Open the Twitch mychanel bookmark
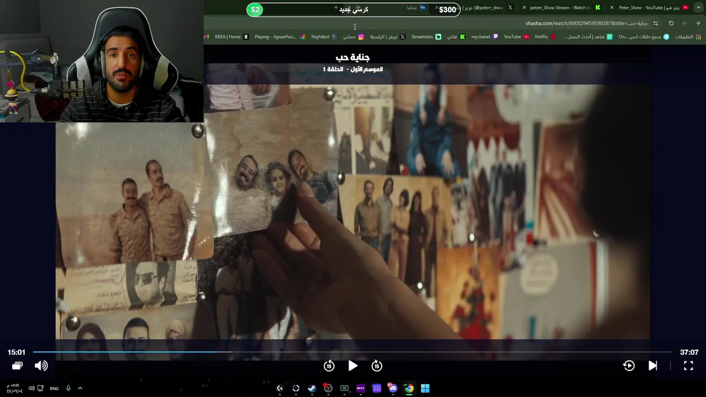706x397 pixels. tap(484, 37)
